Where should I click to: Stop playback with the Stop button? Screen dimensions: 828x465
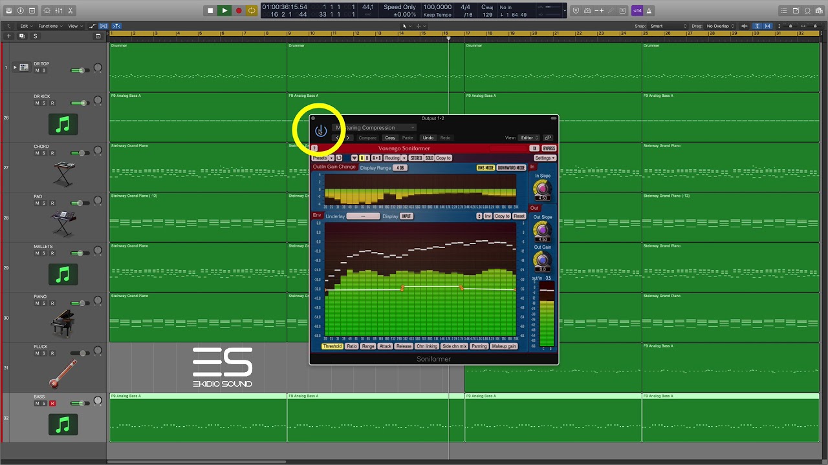pyautogui.click(x=210, y=10)
